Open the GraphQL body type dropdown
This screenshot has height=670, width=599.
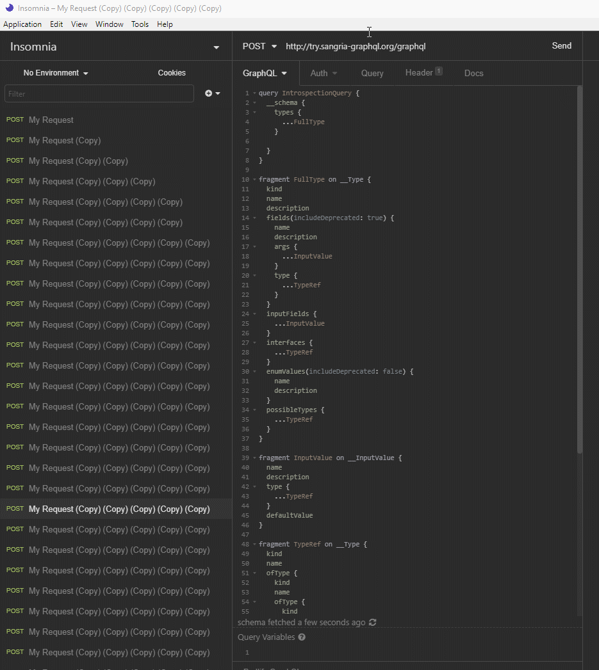(265, 73)
